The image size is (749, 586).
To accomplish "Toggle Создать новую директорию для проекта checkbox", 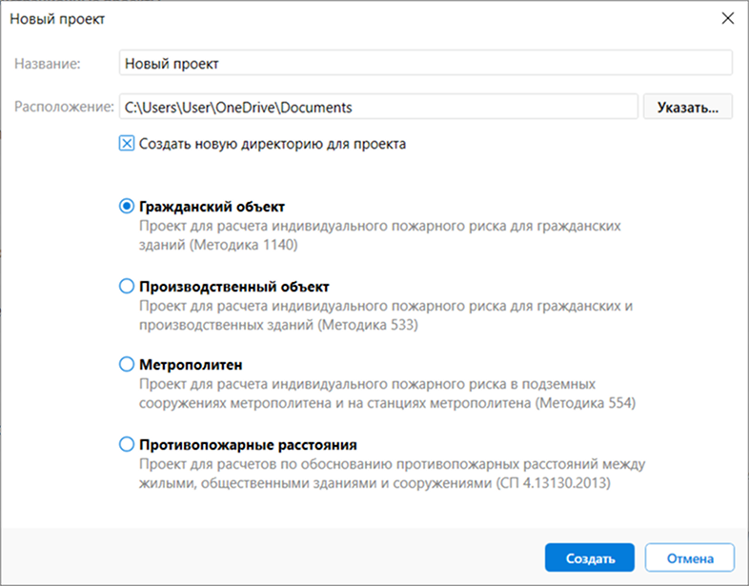I will coord(127,143).
